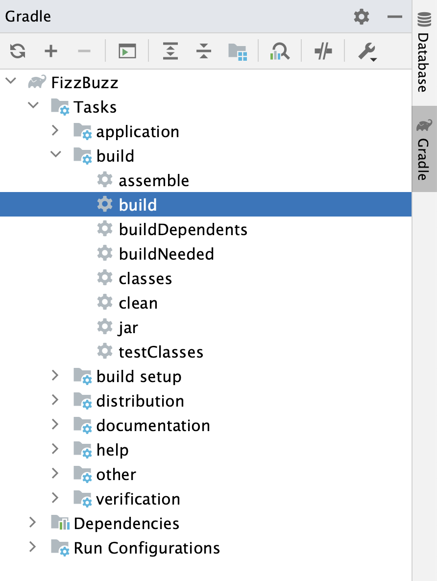Image resolution: width=437 pixels, height=581 pixels.
Task: Expand the Dependencies node
Action: pos(33,522)
